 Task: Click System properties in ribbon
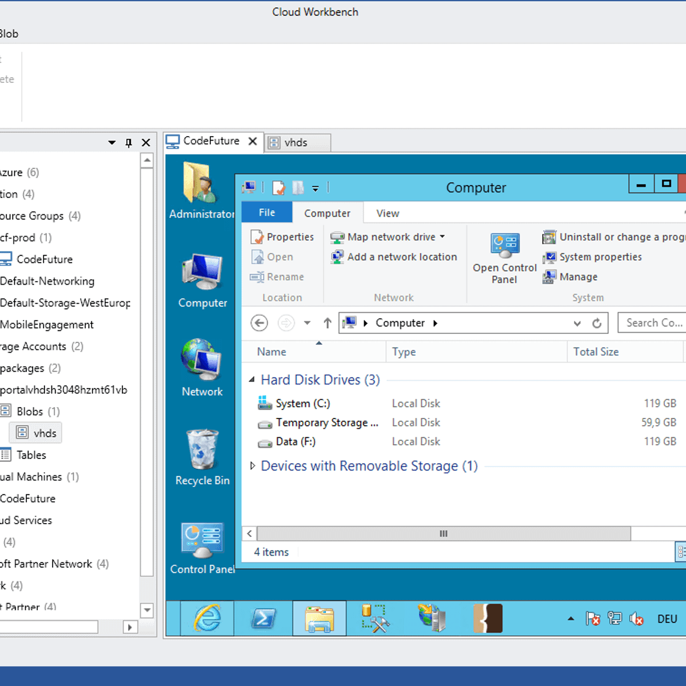tap(600, 257)
